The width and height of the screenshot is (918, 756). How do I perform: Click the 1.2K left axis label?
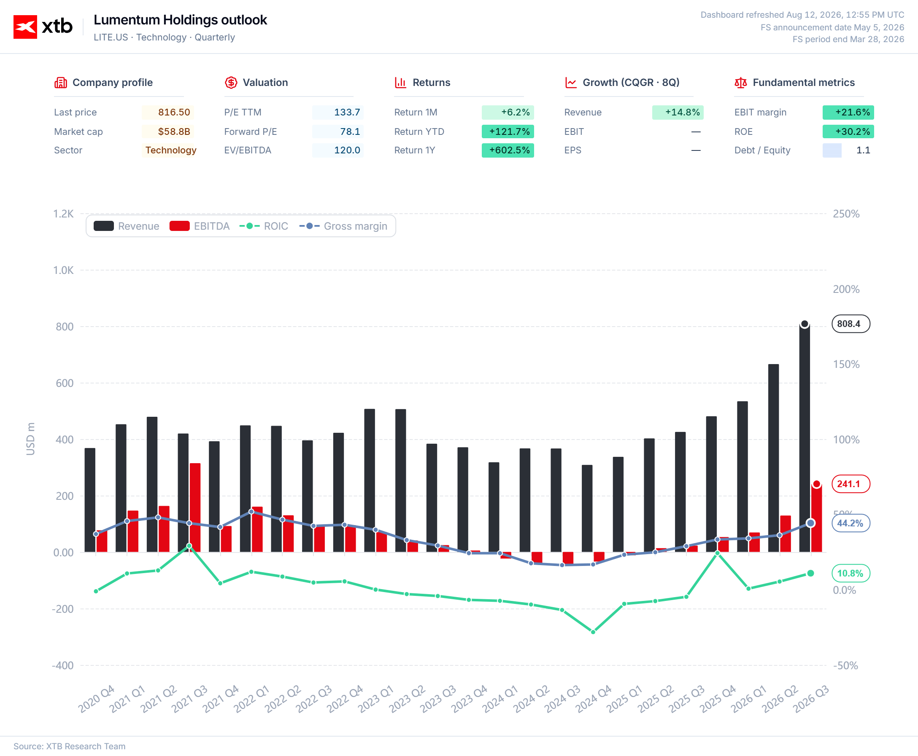[x=63, y=214]
